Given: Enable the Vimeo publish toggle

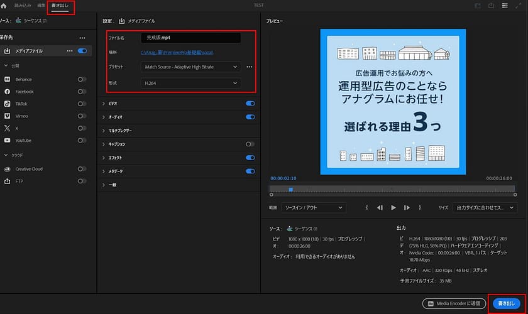Looking at the screenshot, I should 82,116.
